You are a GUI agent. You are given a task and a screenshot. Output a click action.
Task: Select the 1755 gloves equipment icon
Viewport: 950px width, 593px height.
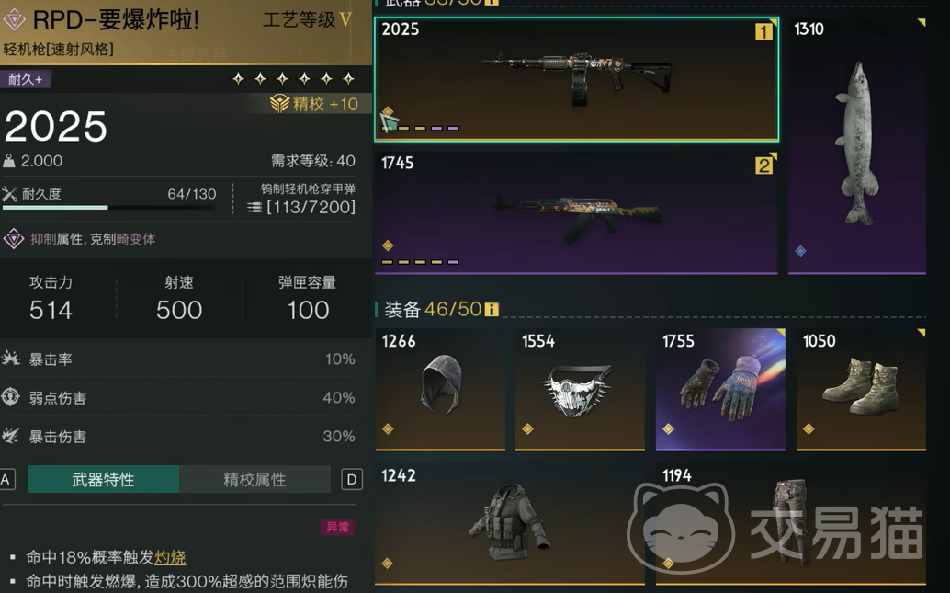coord(720,389)
